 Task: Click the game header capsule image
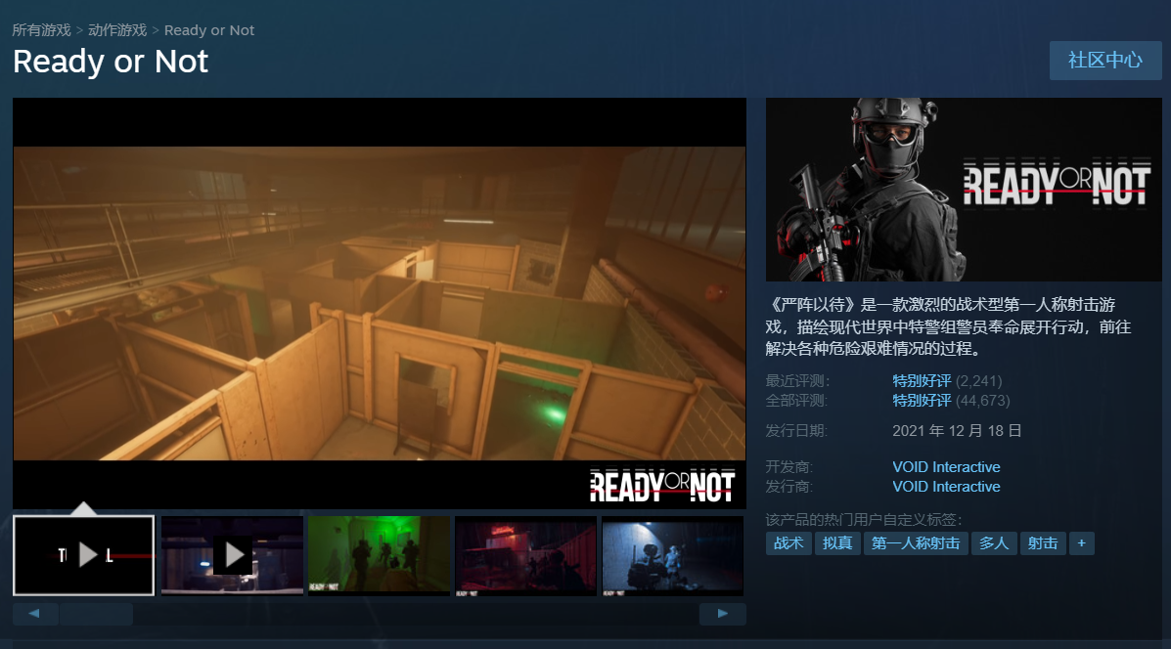(x=964, y=190)
